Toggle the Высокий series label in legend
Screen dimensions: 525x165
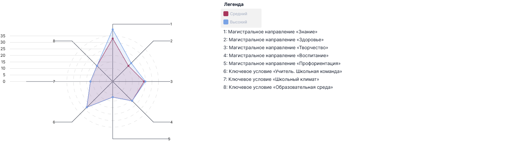pyautogui.click(x=239, y=22)
